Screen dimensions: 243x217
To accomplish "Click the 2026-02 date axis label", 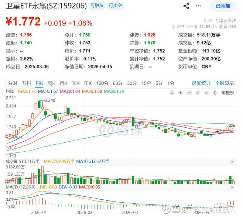I will (84, 212).
